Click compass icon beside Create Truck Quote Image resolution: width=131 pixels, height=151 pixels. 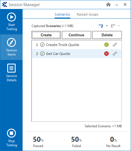point(42,45)
